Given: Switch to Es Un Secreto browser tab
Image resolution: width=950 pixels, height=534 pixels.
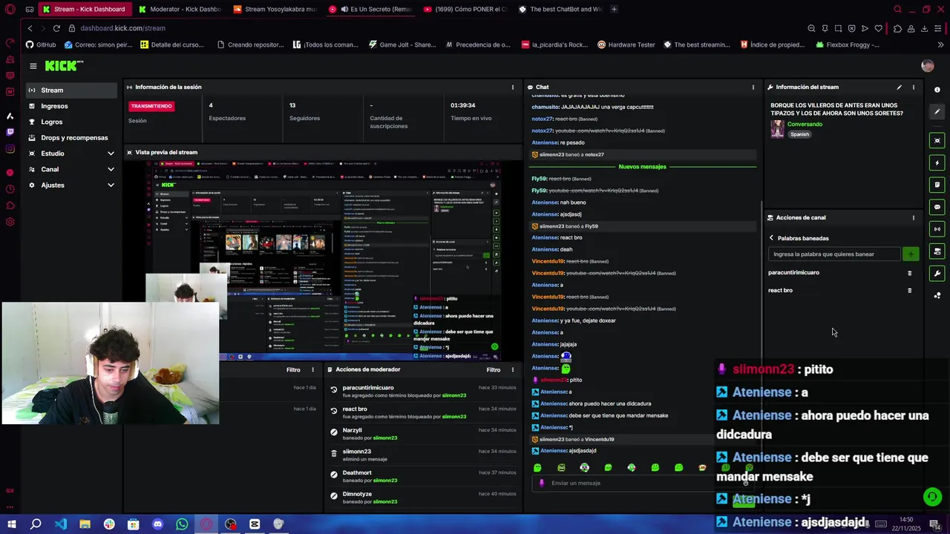Looking at the screenshot, I should (370, 9).
